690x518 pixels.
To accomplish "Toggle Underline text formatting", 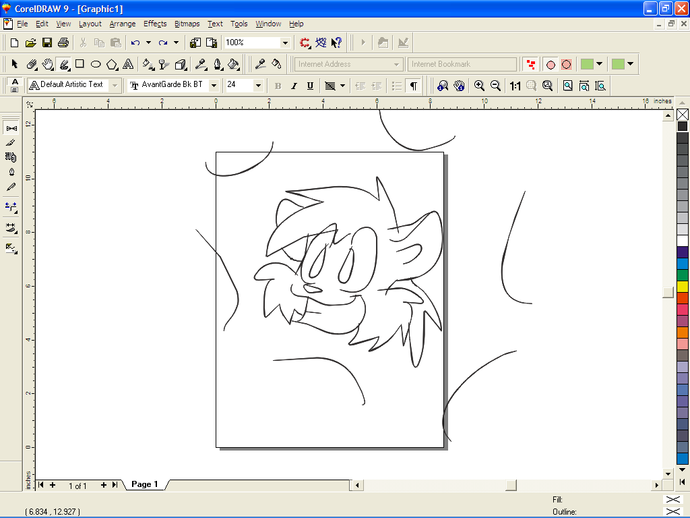I will coord(310,86).
